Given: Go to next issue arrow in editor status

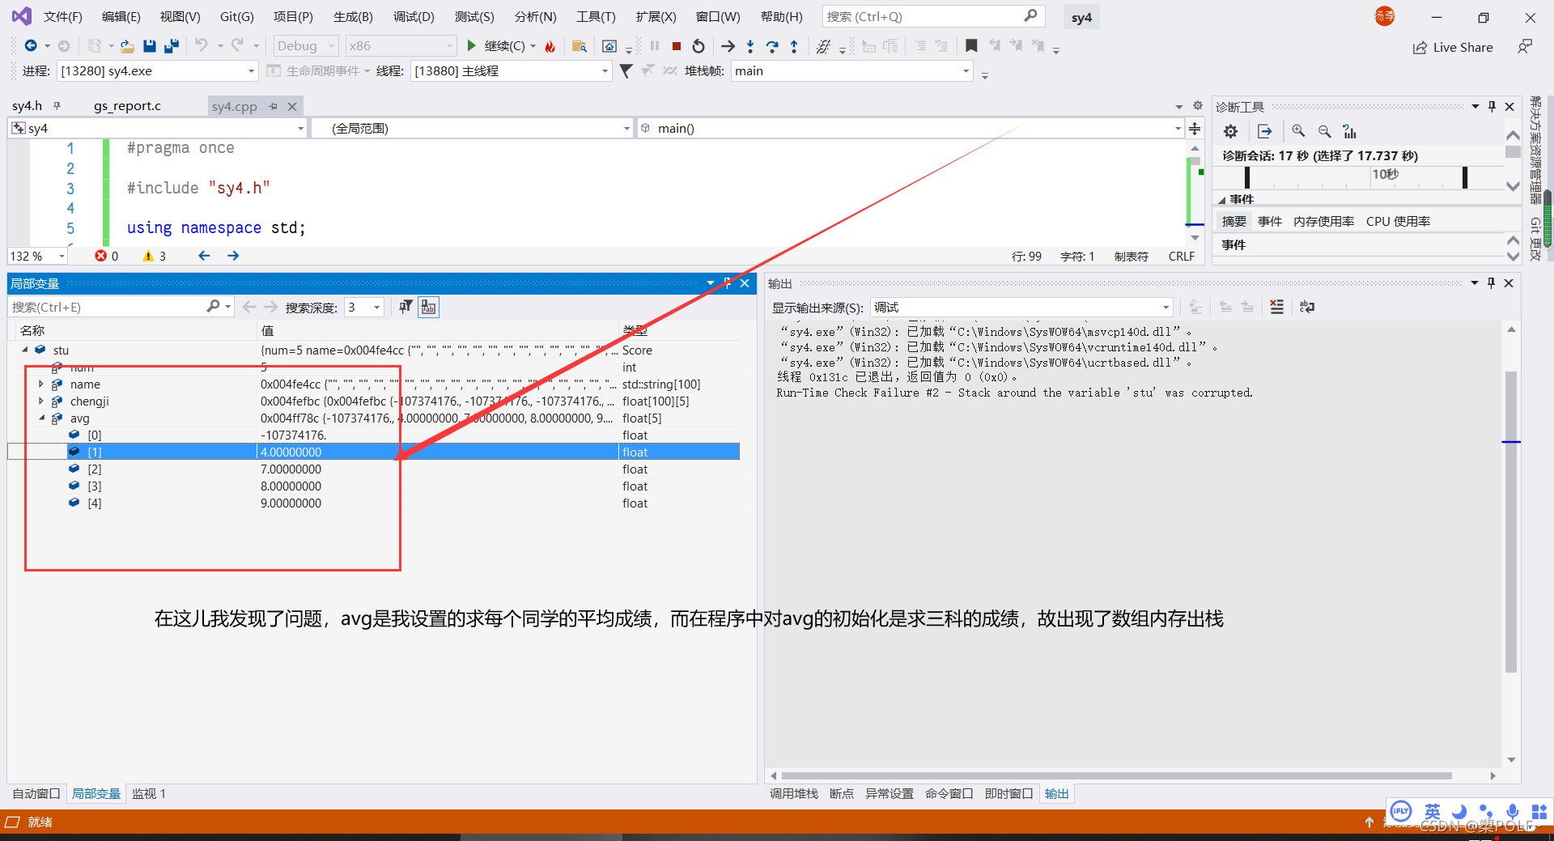Looking at the screenshot, I should pyautogui.click(x=233, y=256).
